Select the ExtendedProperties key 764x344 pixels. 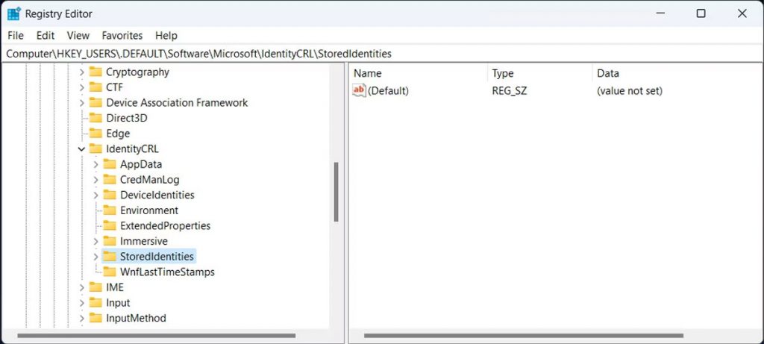[x=165, y=226]
